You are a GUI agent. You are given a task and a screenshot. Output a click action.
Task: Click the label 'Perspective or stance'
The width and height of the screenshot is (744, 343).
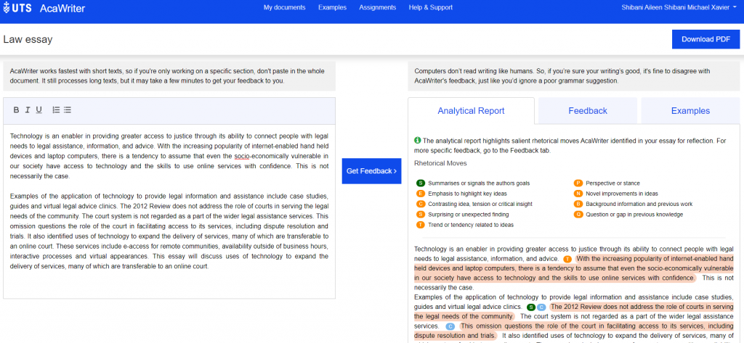click(x=612, y=183)
